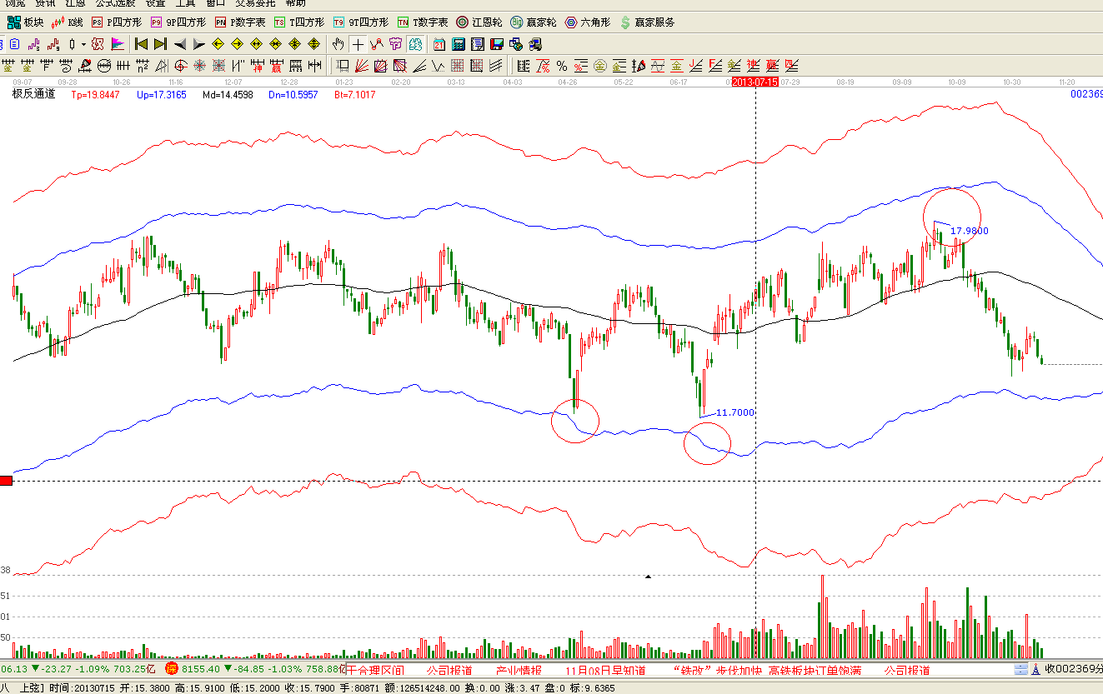Click the P四方形 toolbar button
Viewport: 1103px width, 694px height.
click(x=117, y=22)
